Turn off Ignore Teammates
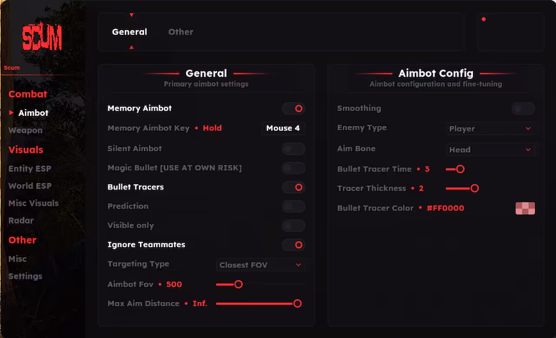The width and height of the screenshot is (556, 338). pyautogui.click(x=293, y=245)
